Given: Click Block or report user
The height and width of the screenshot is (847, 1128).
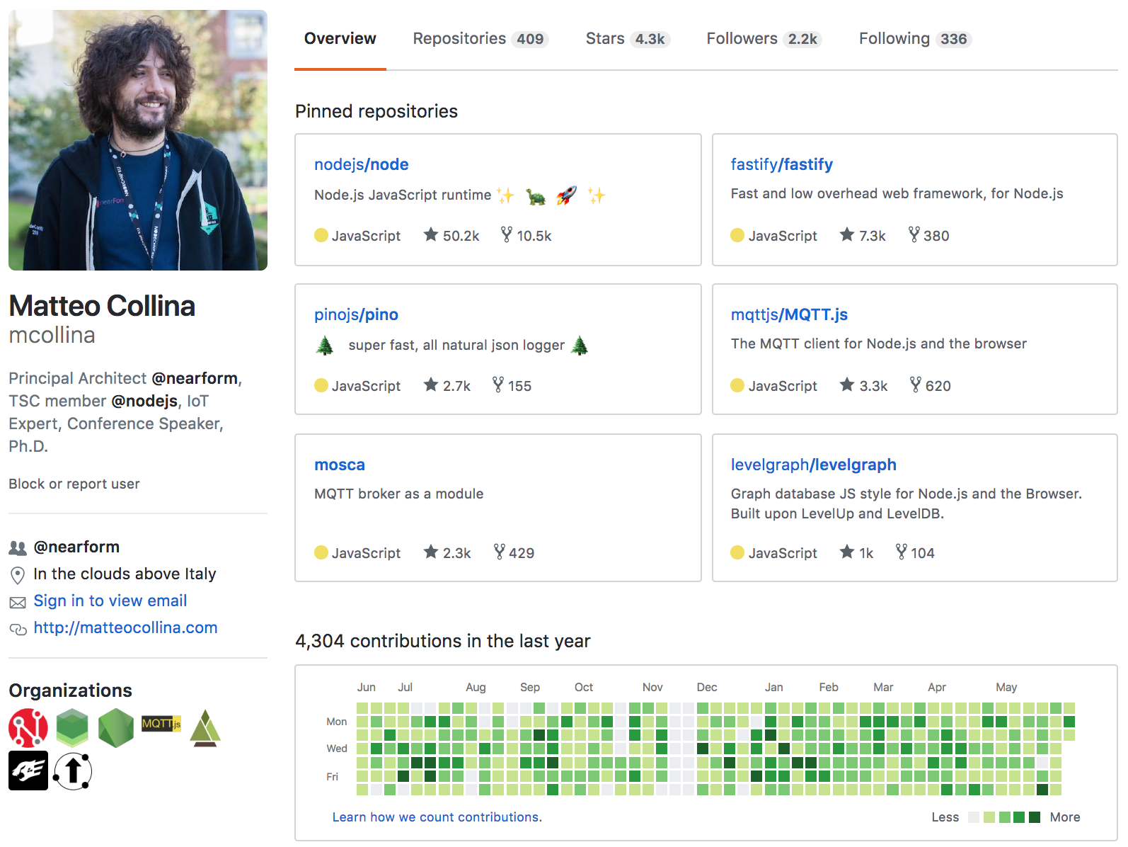Looking at the screenshot, I should [74, 484].
